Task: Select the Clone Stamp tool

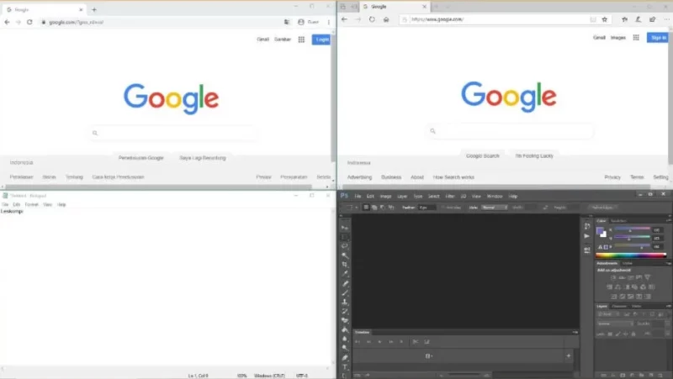Action: 345,302
